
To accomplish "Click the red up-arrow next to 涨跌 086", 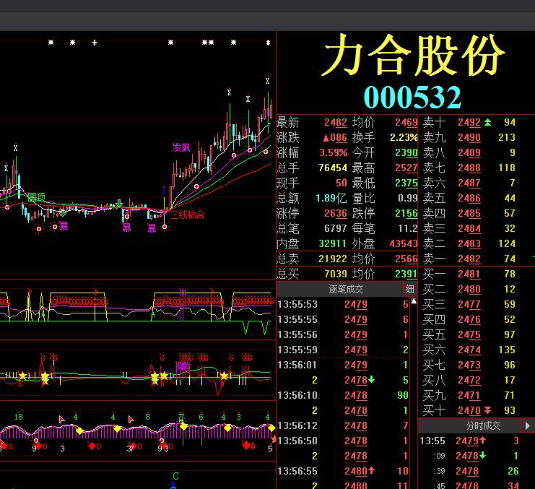I will pyautogui.click(x=326, y=138).
